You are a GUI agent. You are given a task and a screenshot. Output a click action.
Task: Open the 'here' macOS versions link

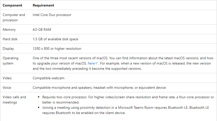coord(91,63)
